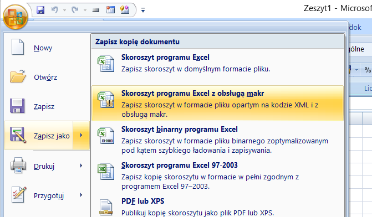Click the blank page icon beside Nowy
Image resolution: width=372 pixels, height=217 pixels.
click(x=18, y=47)
